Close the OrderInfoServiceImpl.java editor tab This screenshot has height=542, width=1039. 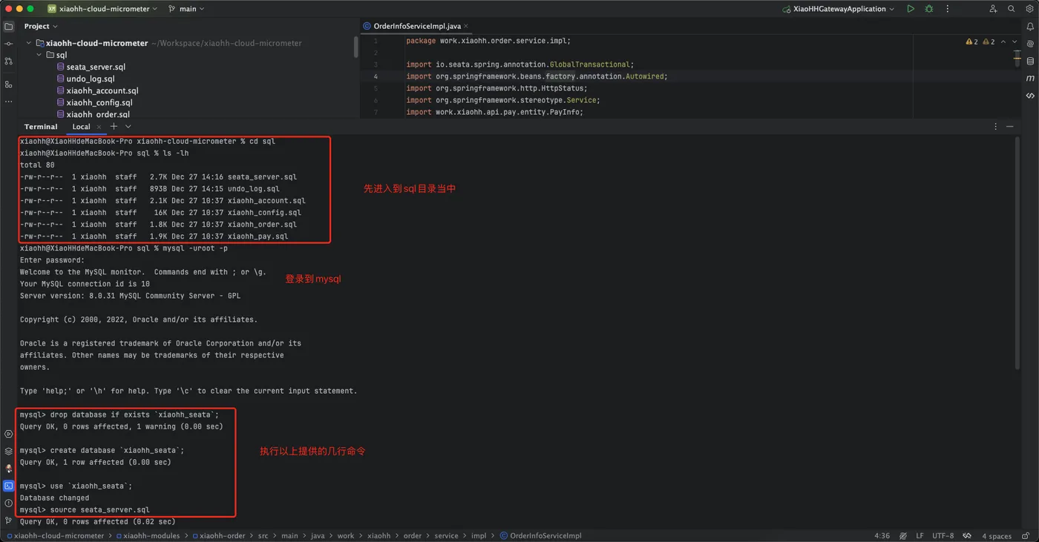pyautogui.click(x=466, y=26)
